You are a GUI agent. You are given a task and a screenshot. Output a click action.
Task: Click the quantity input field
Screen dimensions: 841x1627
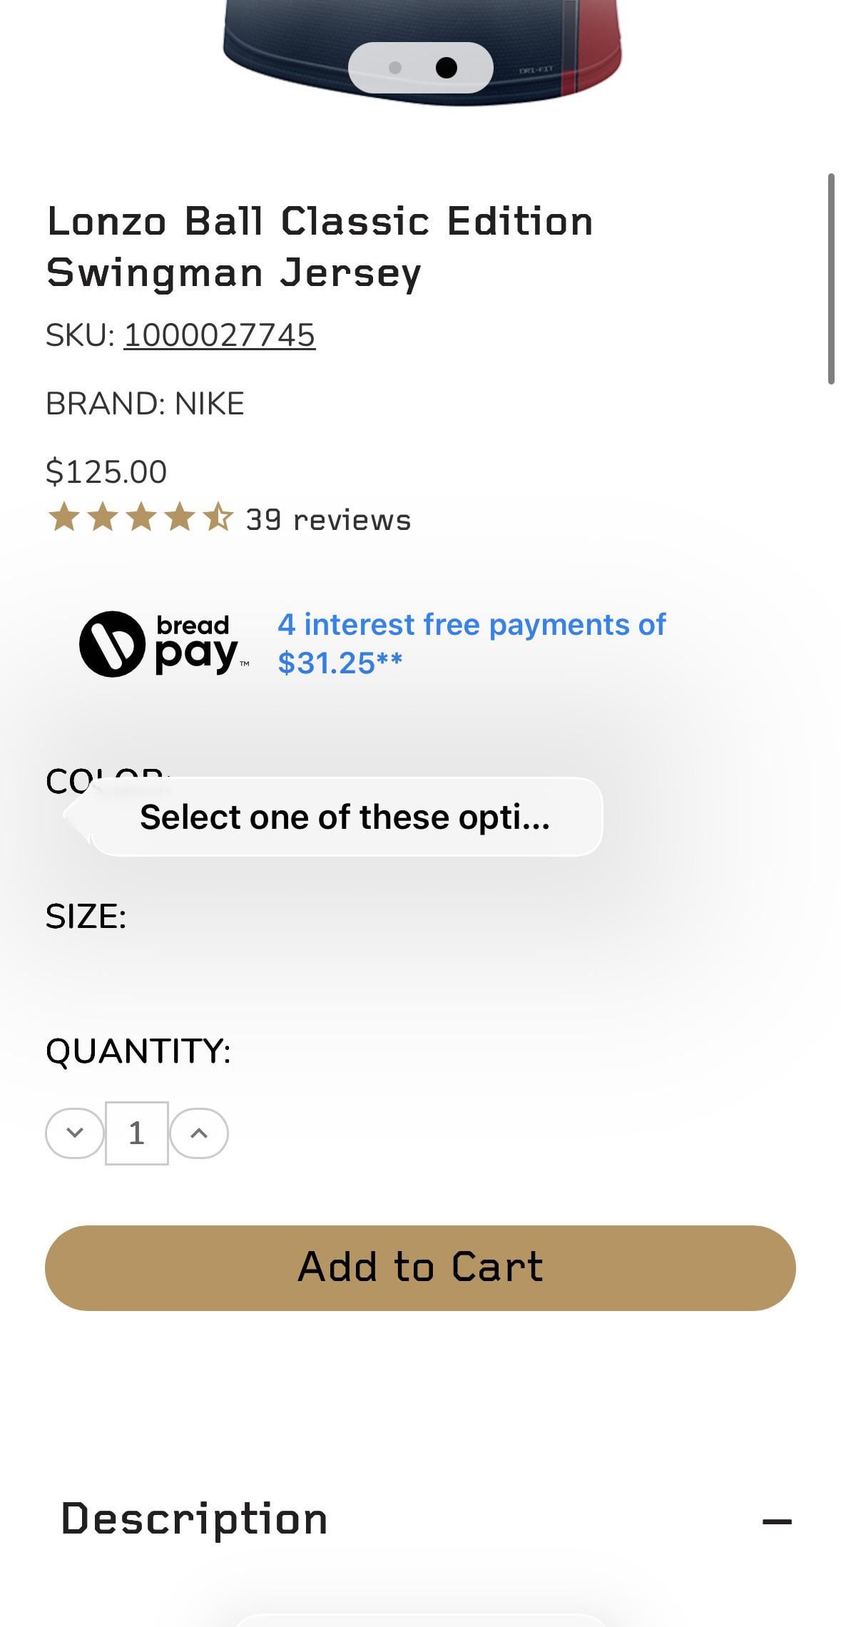click(136, 1133)
